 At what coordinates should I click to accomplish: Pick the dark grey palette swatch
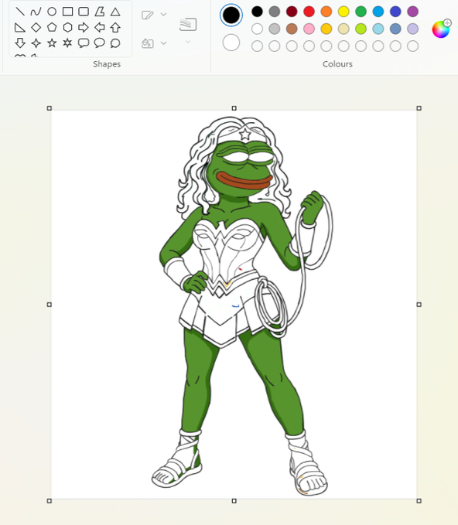[275, 12]
